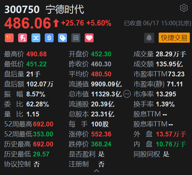The height and width of the screenshot is (175, 192).
Task: Click the 协议控制 value 否
Action: (x=37, y=164)
